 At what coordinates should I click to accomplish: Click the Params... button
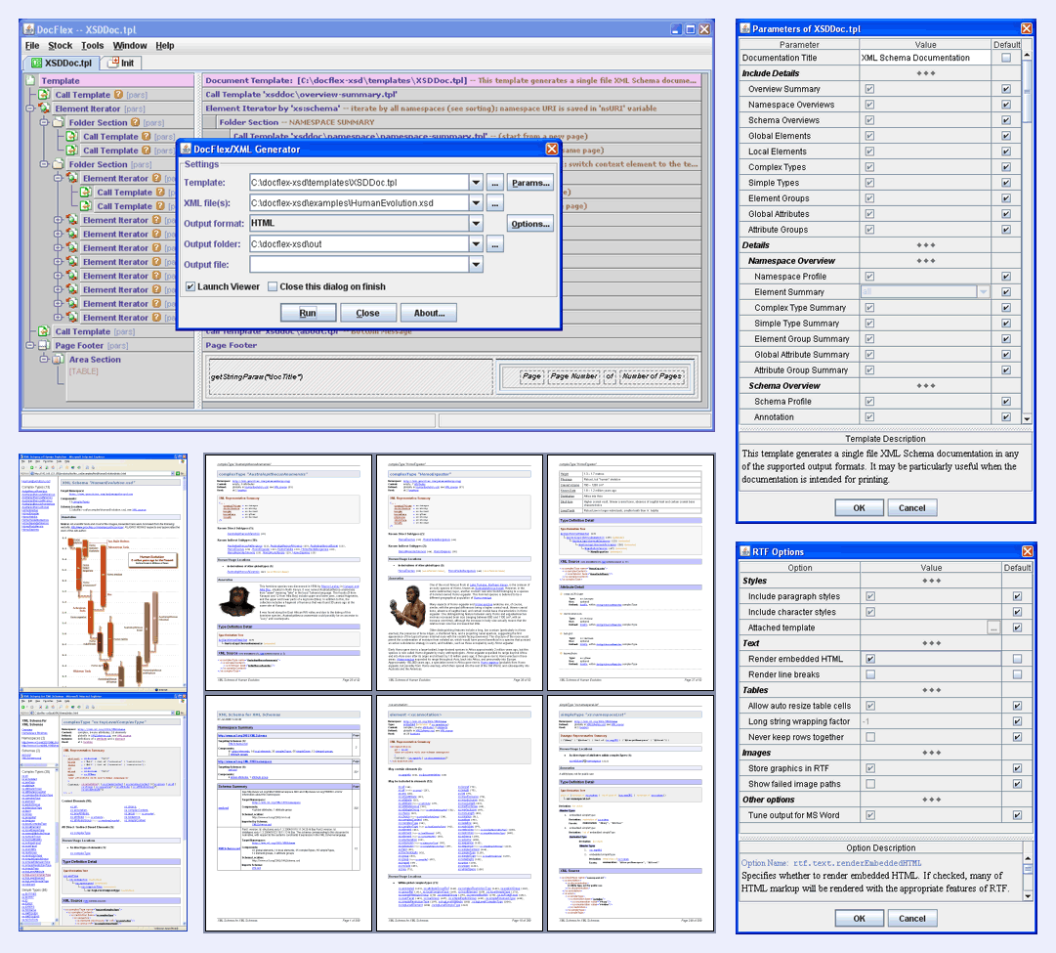(x=530, y=183)
